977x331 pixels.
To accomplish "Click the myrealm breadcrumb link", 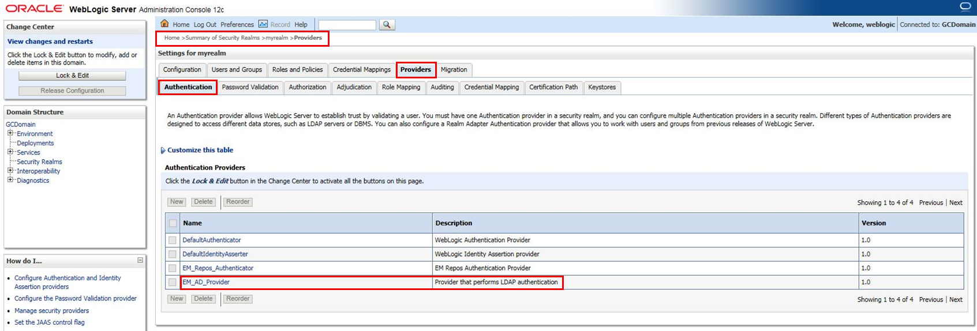I will [x=277, y=38].
